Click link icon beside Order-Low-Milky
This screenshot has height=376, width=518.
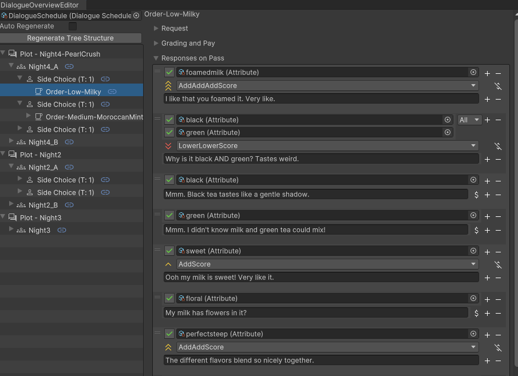[x=112, y=92]
